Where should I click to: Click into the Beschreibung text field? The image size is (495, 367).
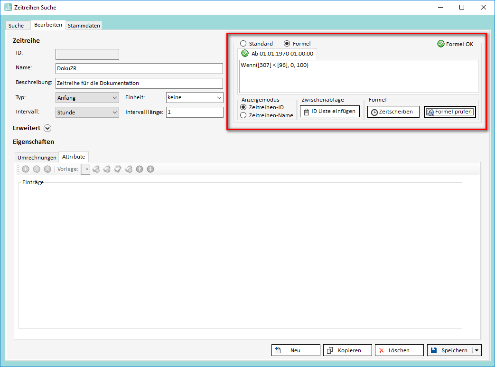point(139,83)
